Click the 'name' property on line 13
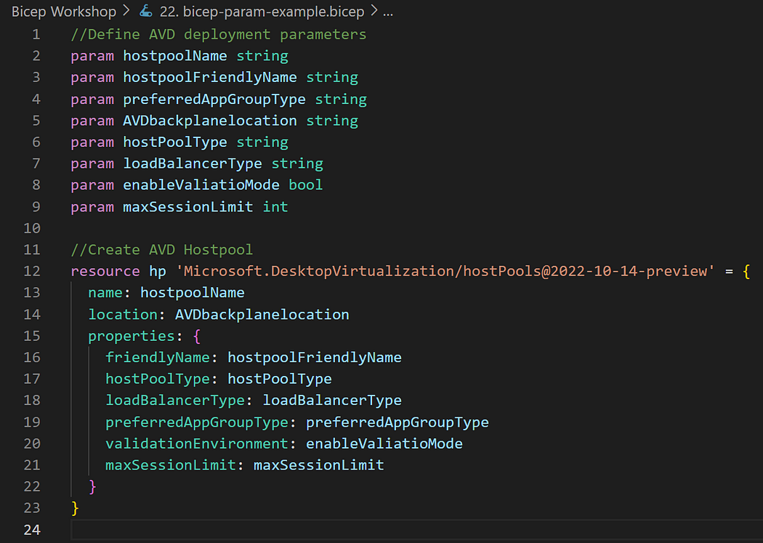This screenshot has width=763, height=543. [x=105, y=292]
